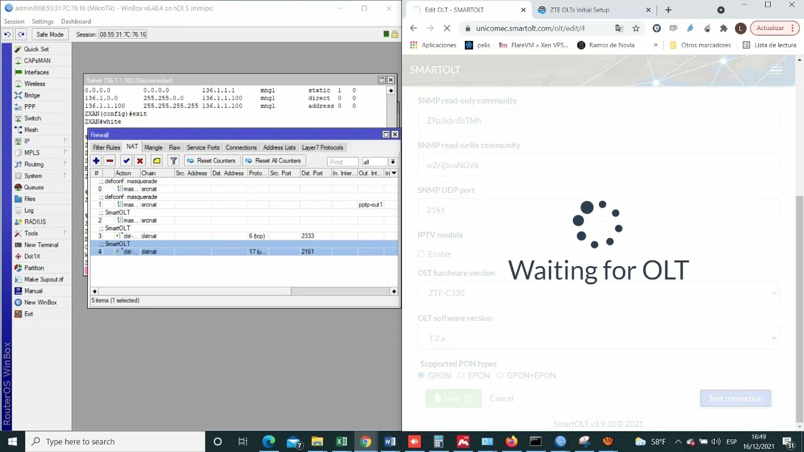Click the Reset All Counters button
The image size is (804, 452).
click(x=273, y=161)
